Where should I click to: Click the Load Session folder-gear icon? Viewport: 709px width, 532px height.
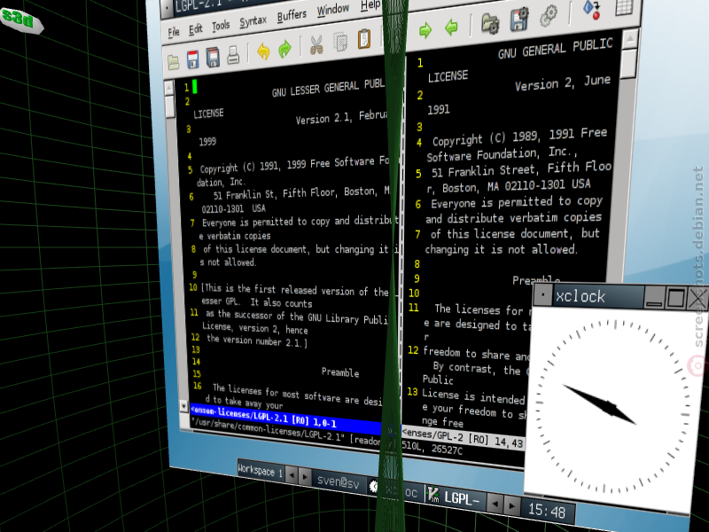tap(490, 23)
